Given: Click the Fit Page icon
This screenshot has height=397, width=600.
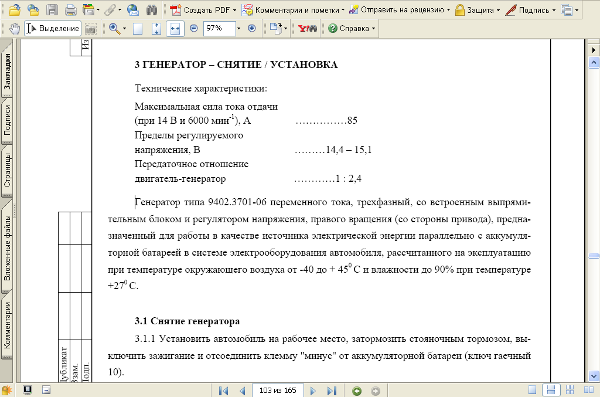Looking at the screenshot, I should coord(156,29).
